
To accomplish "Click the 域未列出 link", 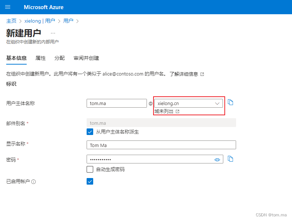I will coord(164,111).
